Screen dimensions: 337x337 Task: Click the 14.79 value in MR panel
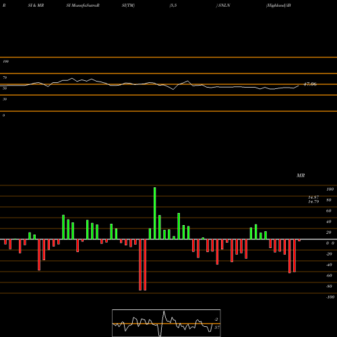(x=313, y=202)
